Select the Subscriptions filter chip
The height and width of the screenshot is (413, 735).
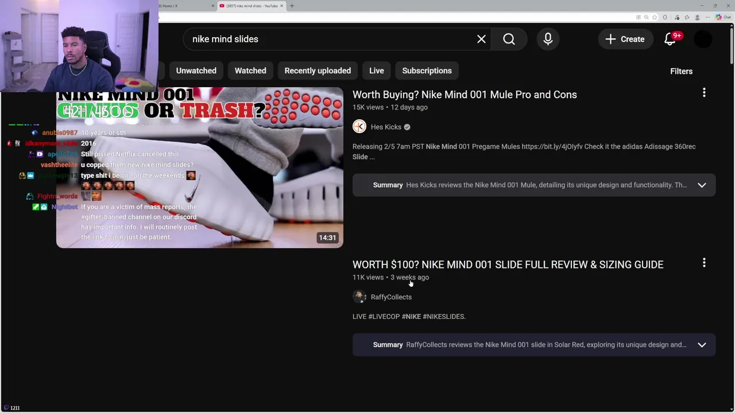tap(427, 71)
